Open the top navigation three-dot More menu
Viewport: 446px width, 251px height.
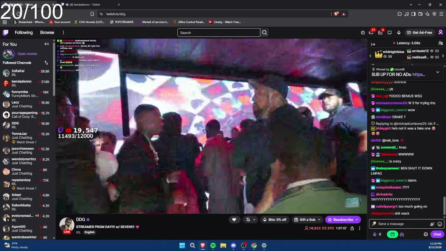pos(63,32)
